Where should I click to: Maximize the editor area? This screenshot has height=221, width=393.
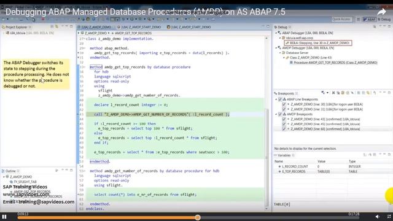(x=268, y=26)
